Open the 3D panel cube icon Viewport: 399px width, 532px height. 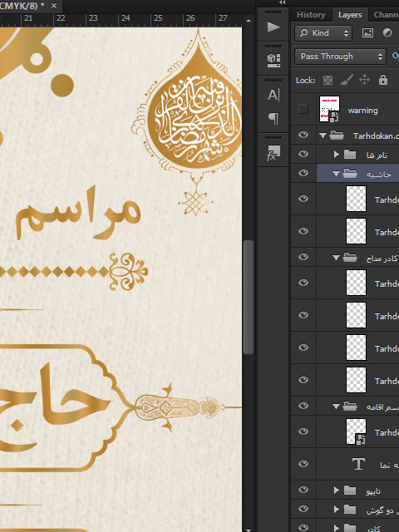tap(273, 61)
